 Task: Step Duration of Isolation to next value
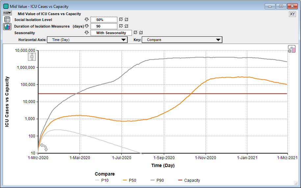pos(126,26)
